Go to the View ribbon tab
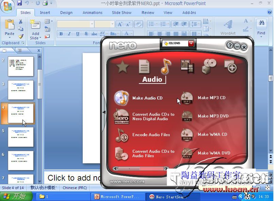Image resolution: width=274 pixels, height=201 pixels. click(x=168, y=13)
